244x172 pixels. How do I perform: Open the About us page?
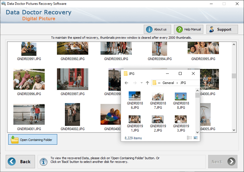coord(157,29)
